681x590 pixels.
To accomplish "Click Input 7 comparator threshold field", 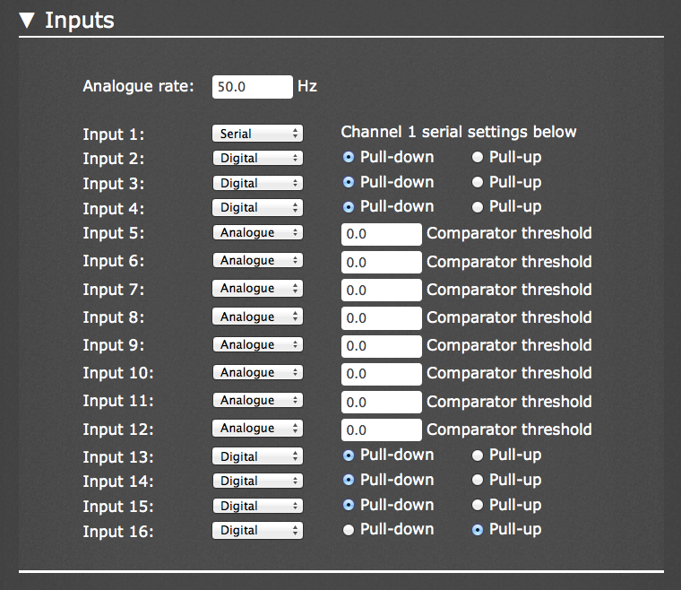I will click(382, 290).
